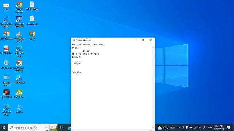This screenshot has width=234, height=131.
Task: Click the Notepad icon in title bar
Action: [73, 40]
